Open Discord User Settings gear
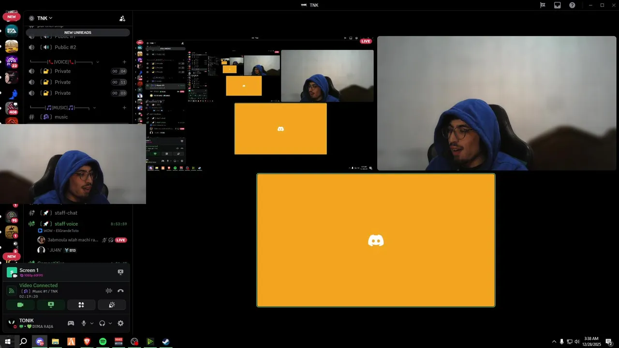 click(x=120, y=323)
